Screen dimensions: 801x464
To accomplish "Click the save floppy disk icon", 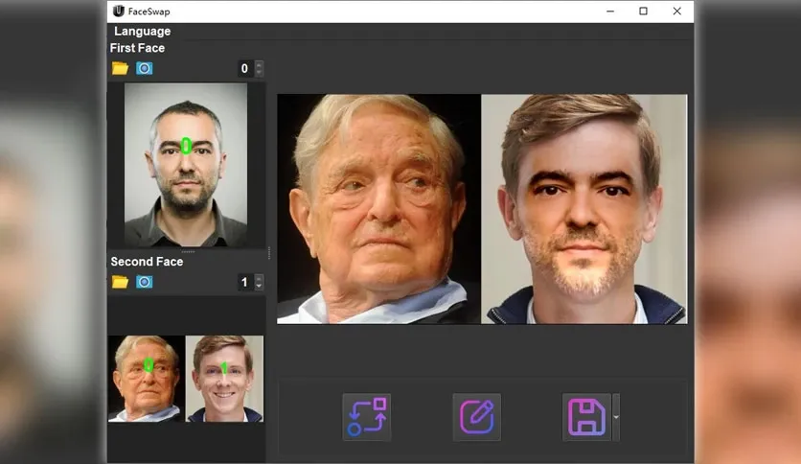I will tap(586, 417).
